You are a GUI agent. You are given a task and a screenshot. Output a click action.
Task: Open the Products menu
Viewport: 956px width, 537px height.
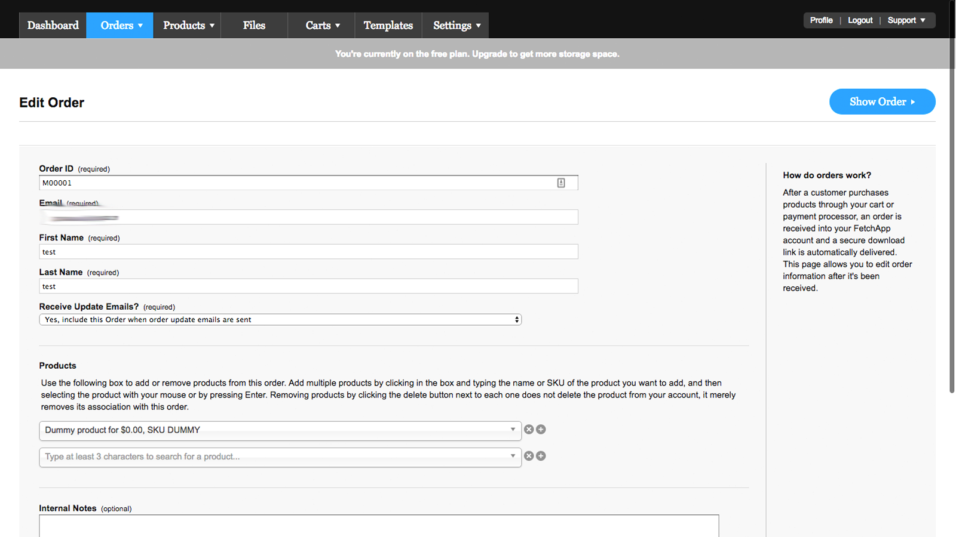(x=188, y=26)
